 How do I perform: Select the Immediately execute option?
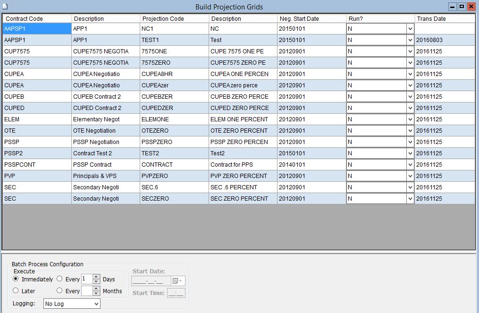tap(16, 279)
